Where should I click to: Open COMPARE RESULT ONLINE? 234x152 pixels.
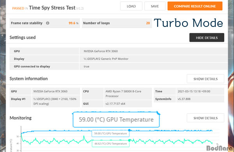point(195,6)
